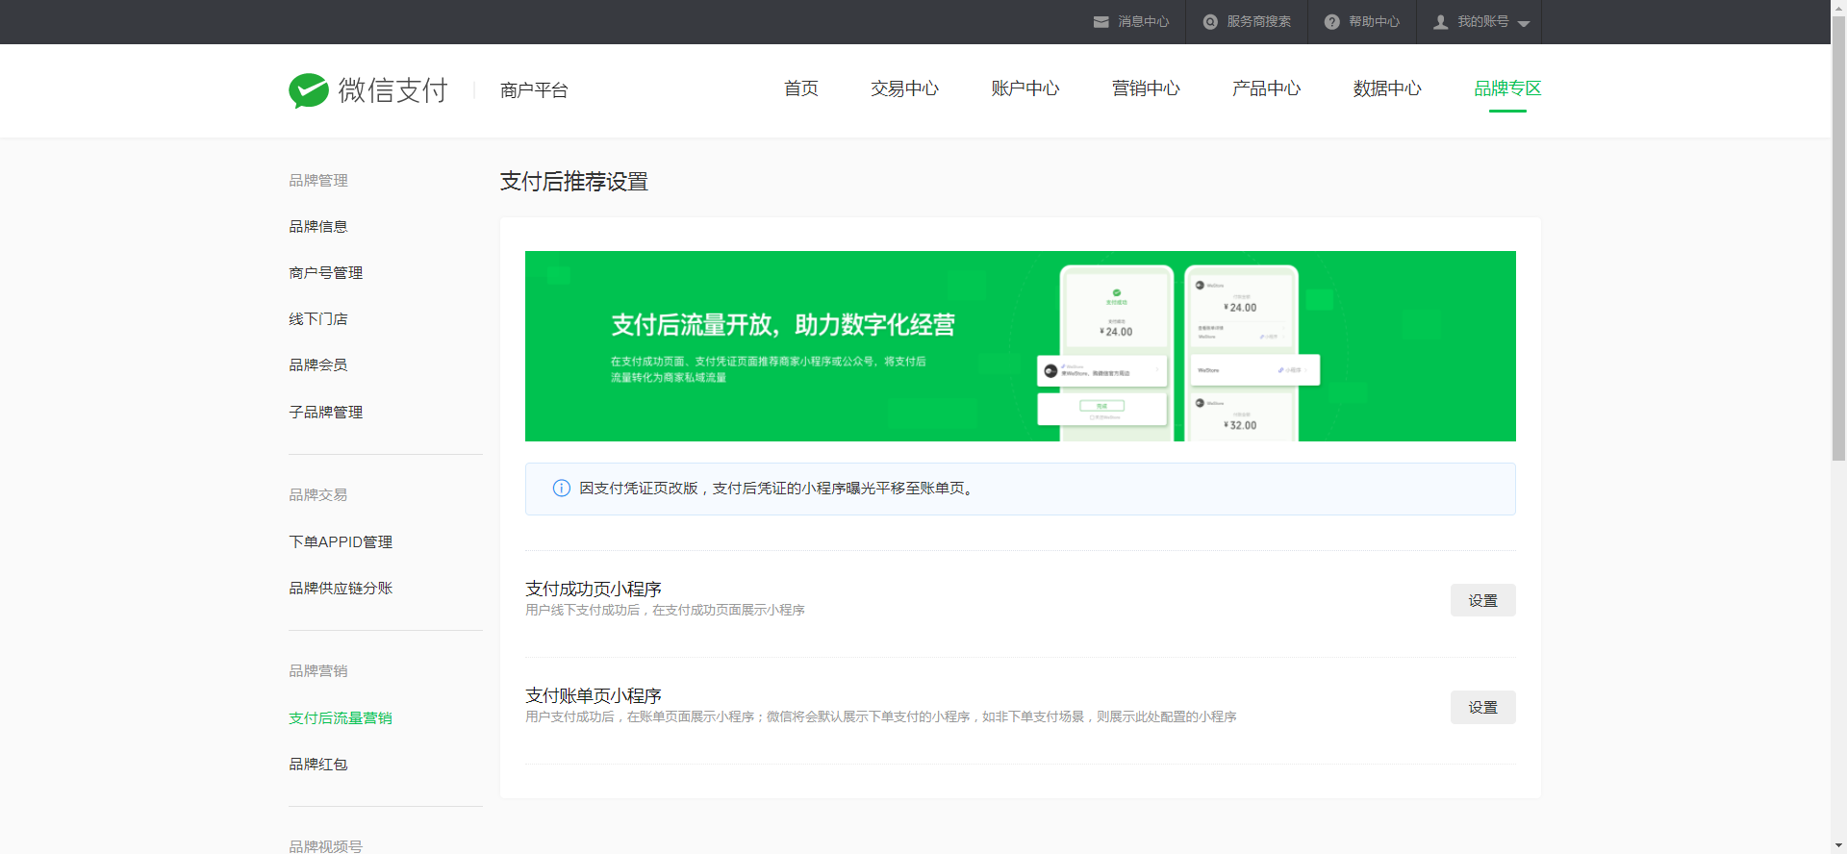Click the 帮助中心 question mark icon

(1331, 22)
